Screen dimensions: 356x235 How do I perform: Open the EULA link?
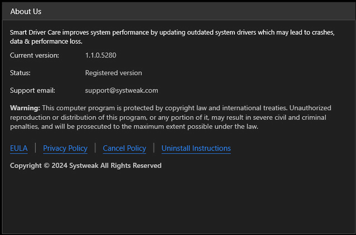(x=18, y=148)
